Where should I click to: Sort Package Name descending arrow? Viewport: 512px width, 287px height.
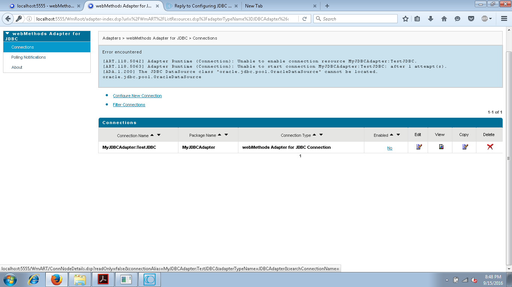pos(226,135)
